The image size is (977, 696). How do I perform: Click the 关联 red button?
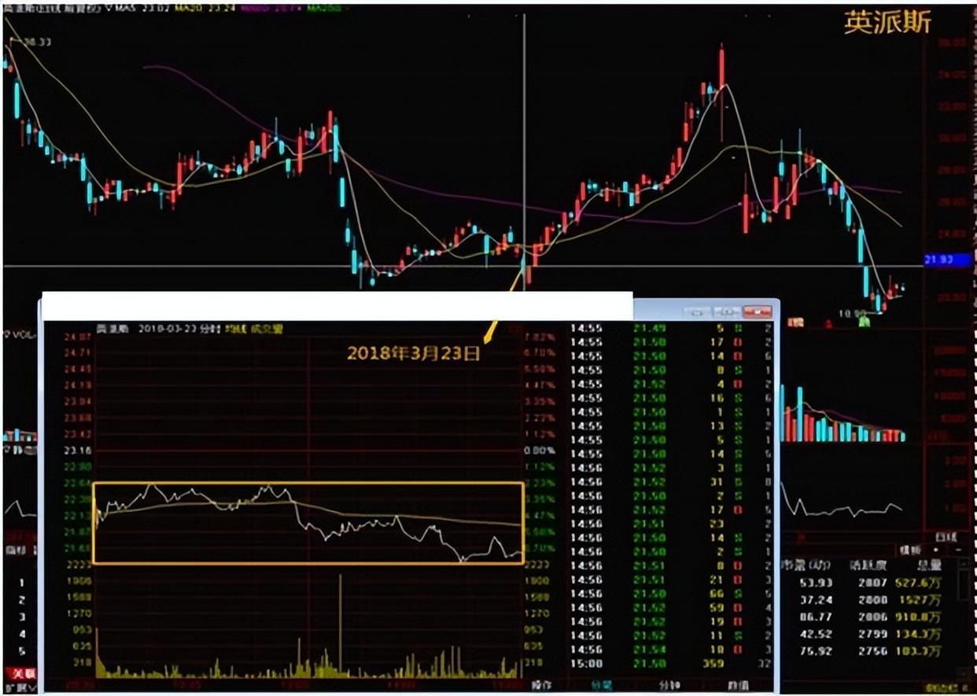pyautogui.click(x=22, y=675)
